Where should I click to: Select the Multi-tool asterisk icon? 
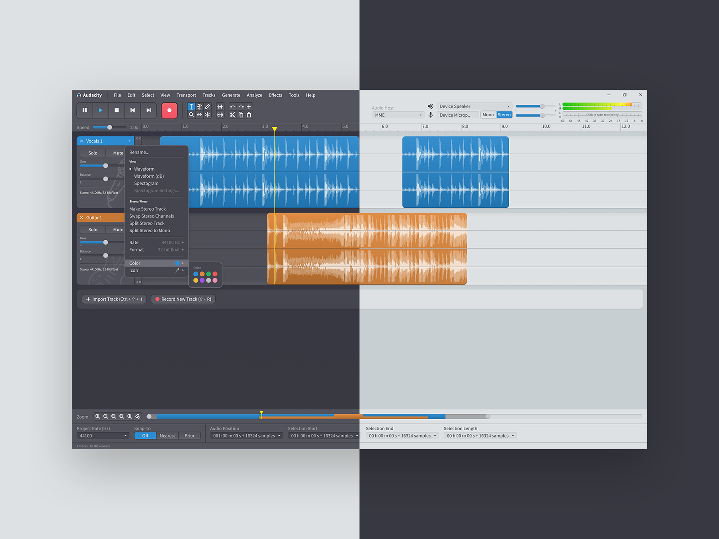tap(207, 115)
